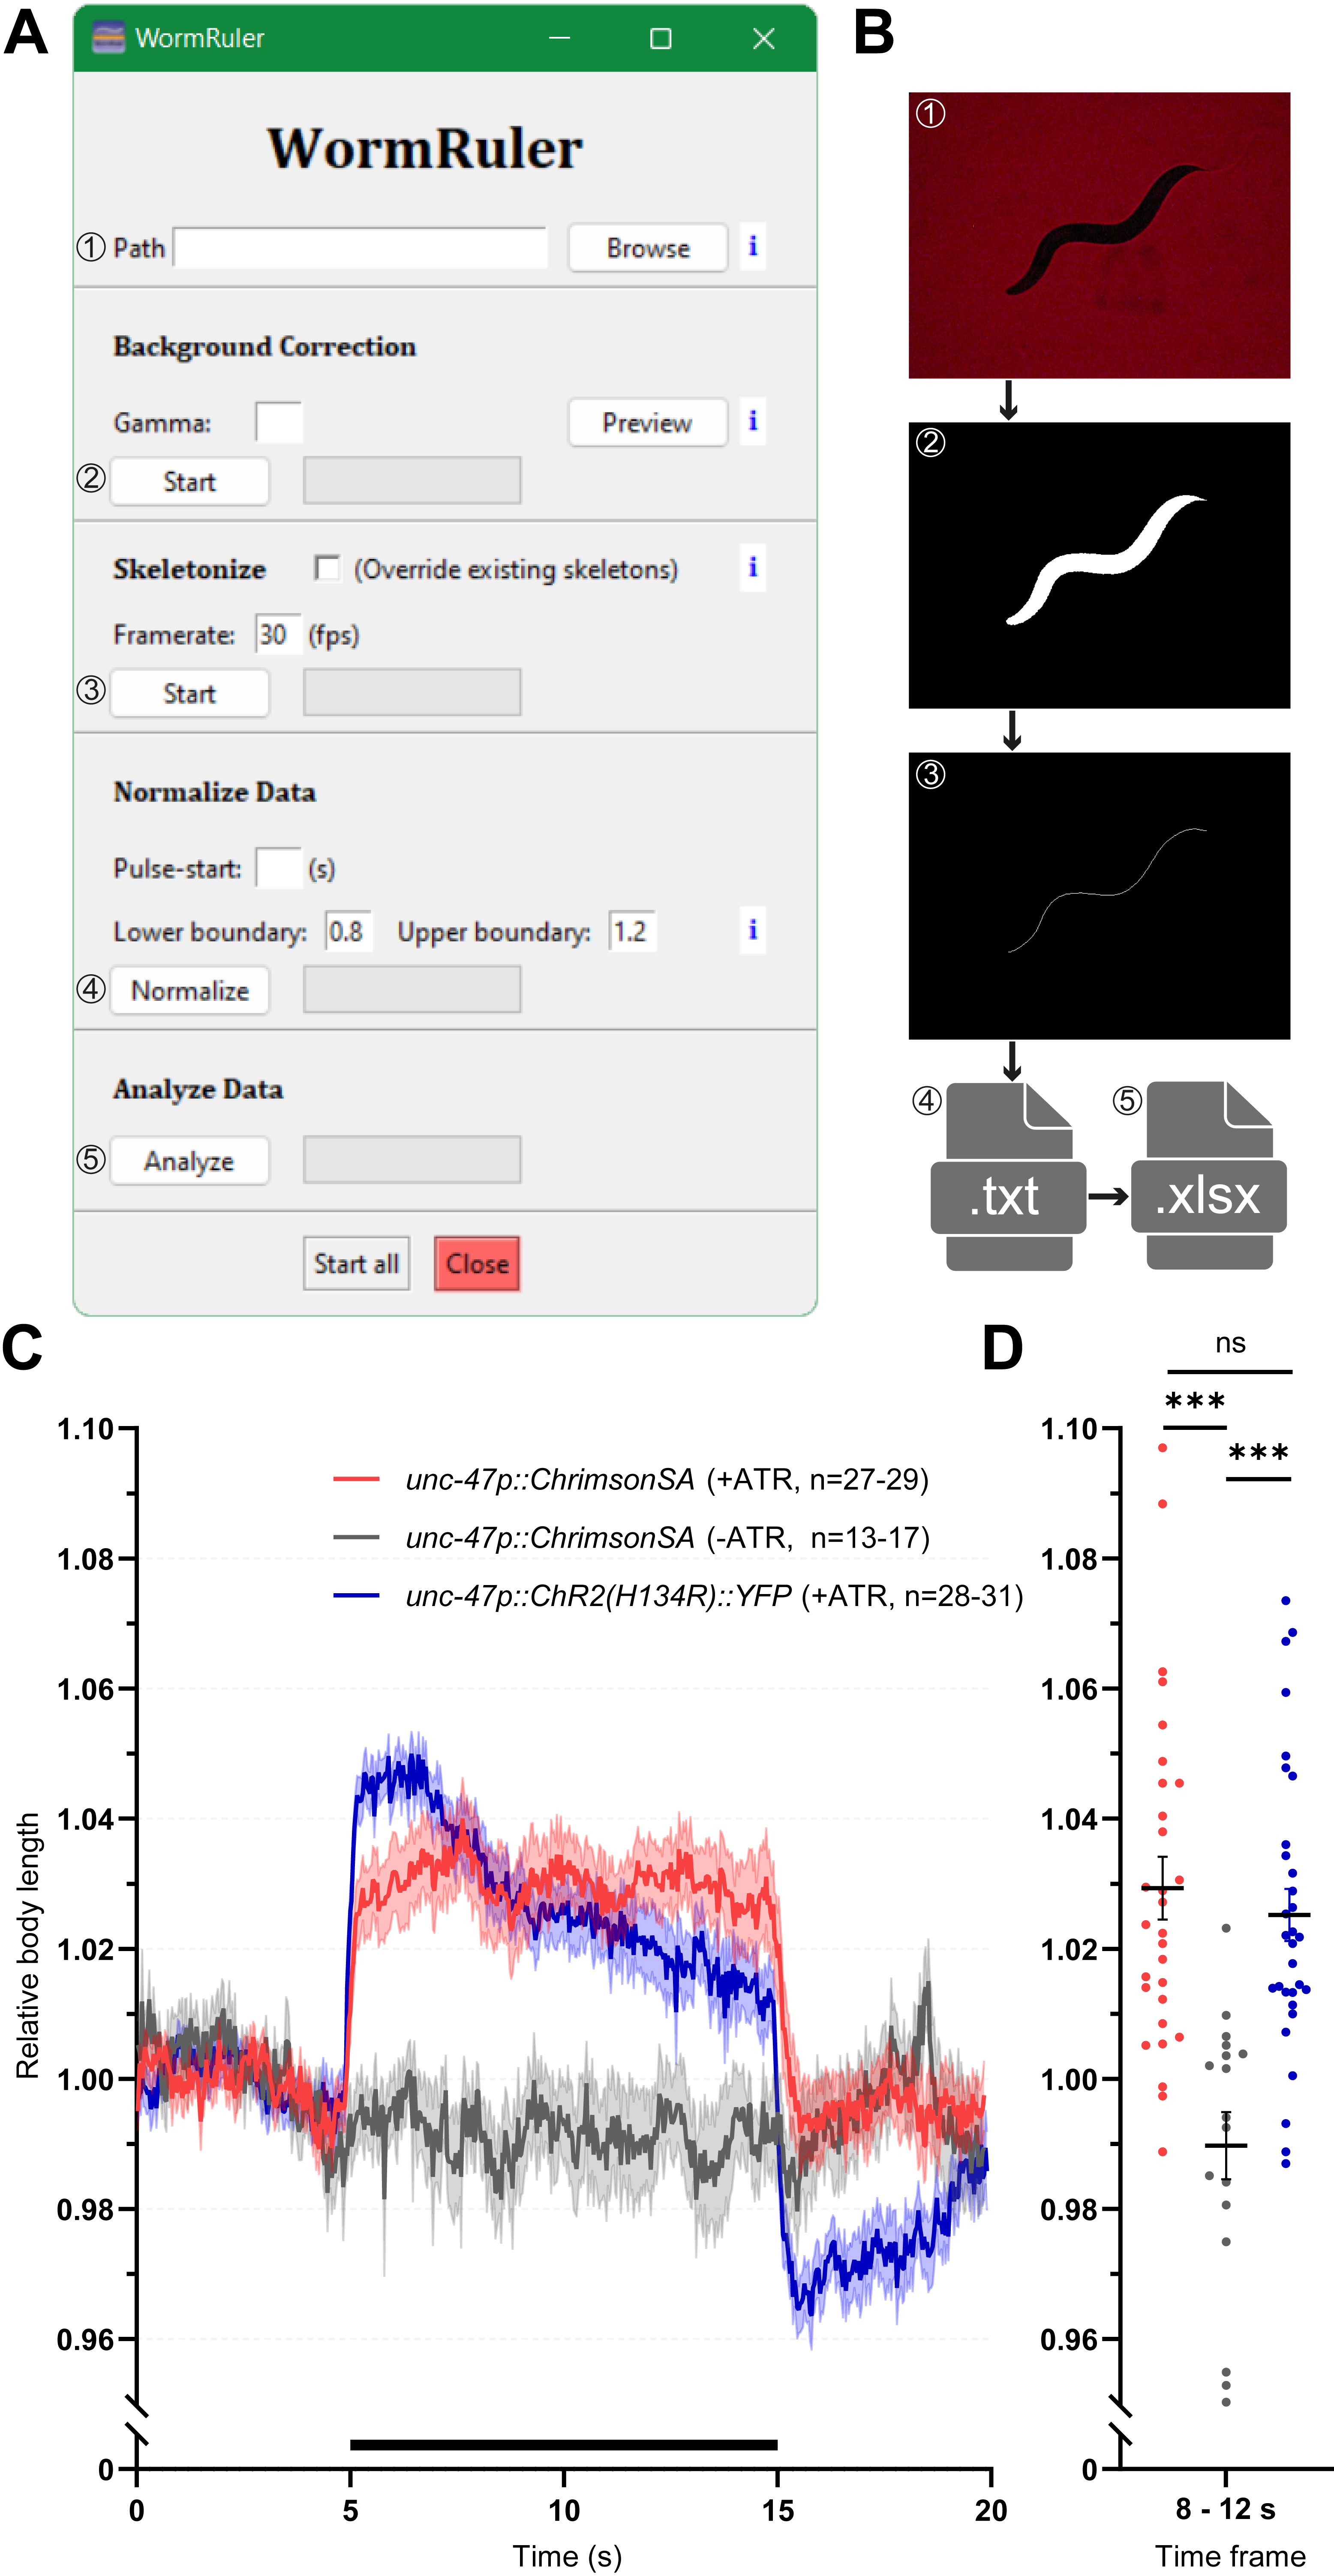
Task: Click the Normalize button
Action: [x=189, y=991]
